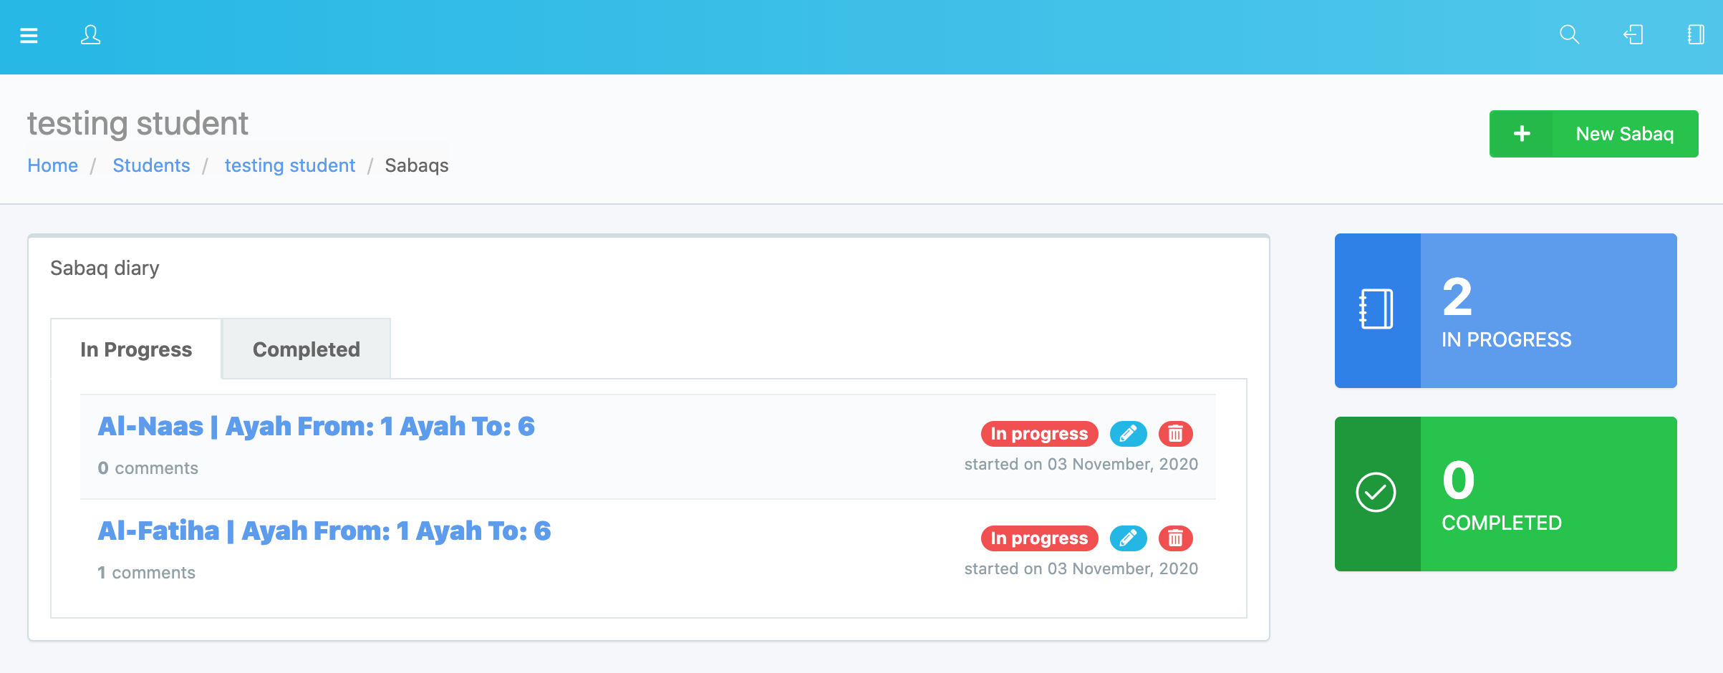Click the New Sabaq button
Image resolution: width=1723 pixels, height=673 pixels.
1624,134
